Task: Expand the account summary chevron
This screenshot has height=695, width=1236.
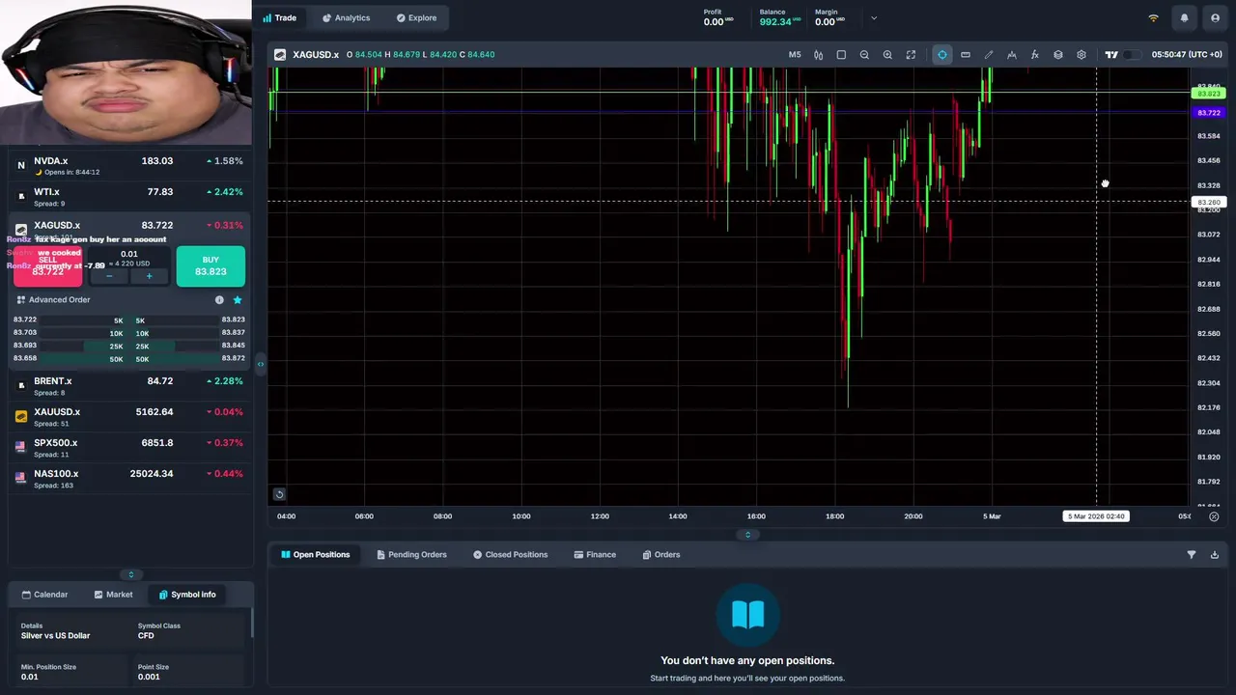Action: 874,17
